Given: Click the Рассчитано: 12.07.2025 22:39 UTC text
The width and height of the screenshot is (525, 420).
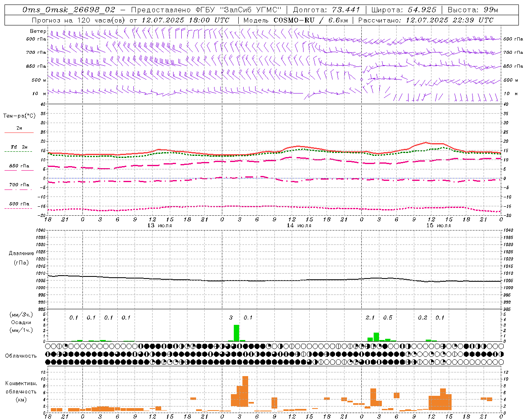Looking at the screenshot, I should click(426, 20).
